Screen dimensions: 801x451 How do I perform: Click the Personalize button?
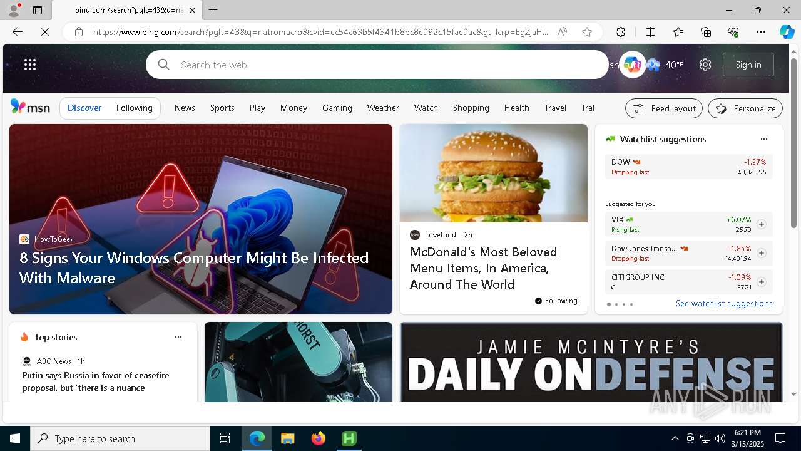click(x=745, y=108)
